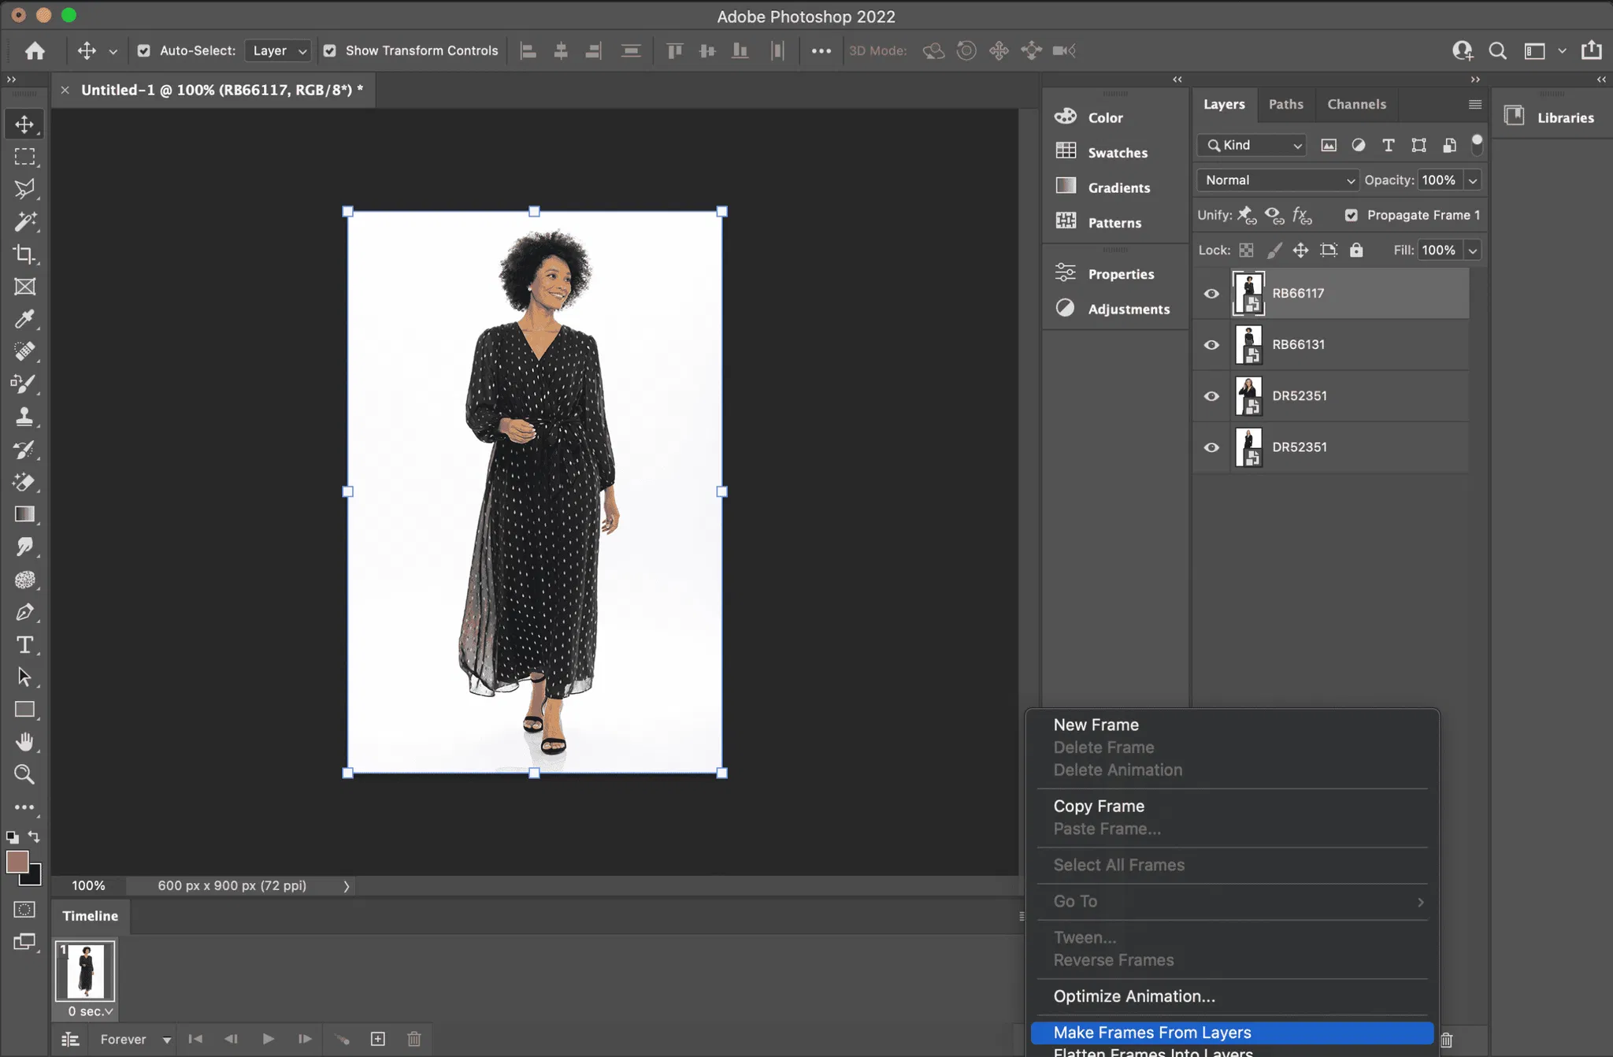Click the duplicate frame icon in Timeline
This screenshot has height=1057, width=1613.
[x=378, y=1039]
